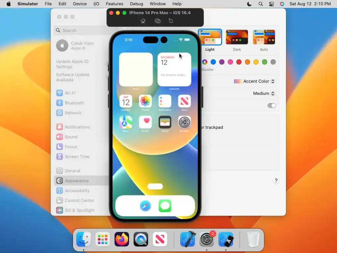Open Simulator icon in the Dock

click(226, 239)
